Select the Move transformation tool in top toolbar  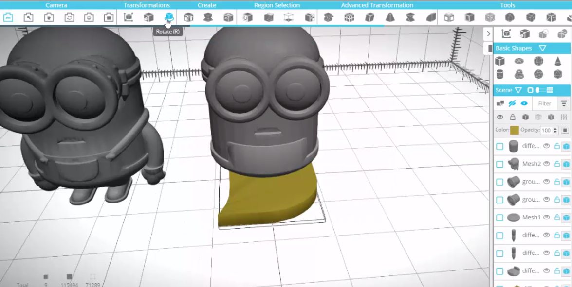129,17
